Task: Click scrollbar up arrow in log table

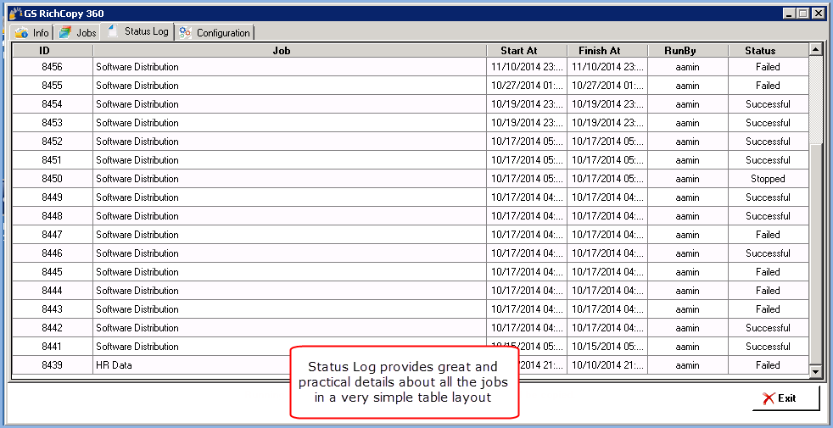Action: tap(815, 50)
